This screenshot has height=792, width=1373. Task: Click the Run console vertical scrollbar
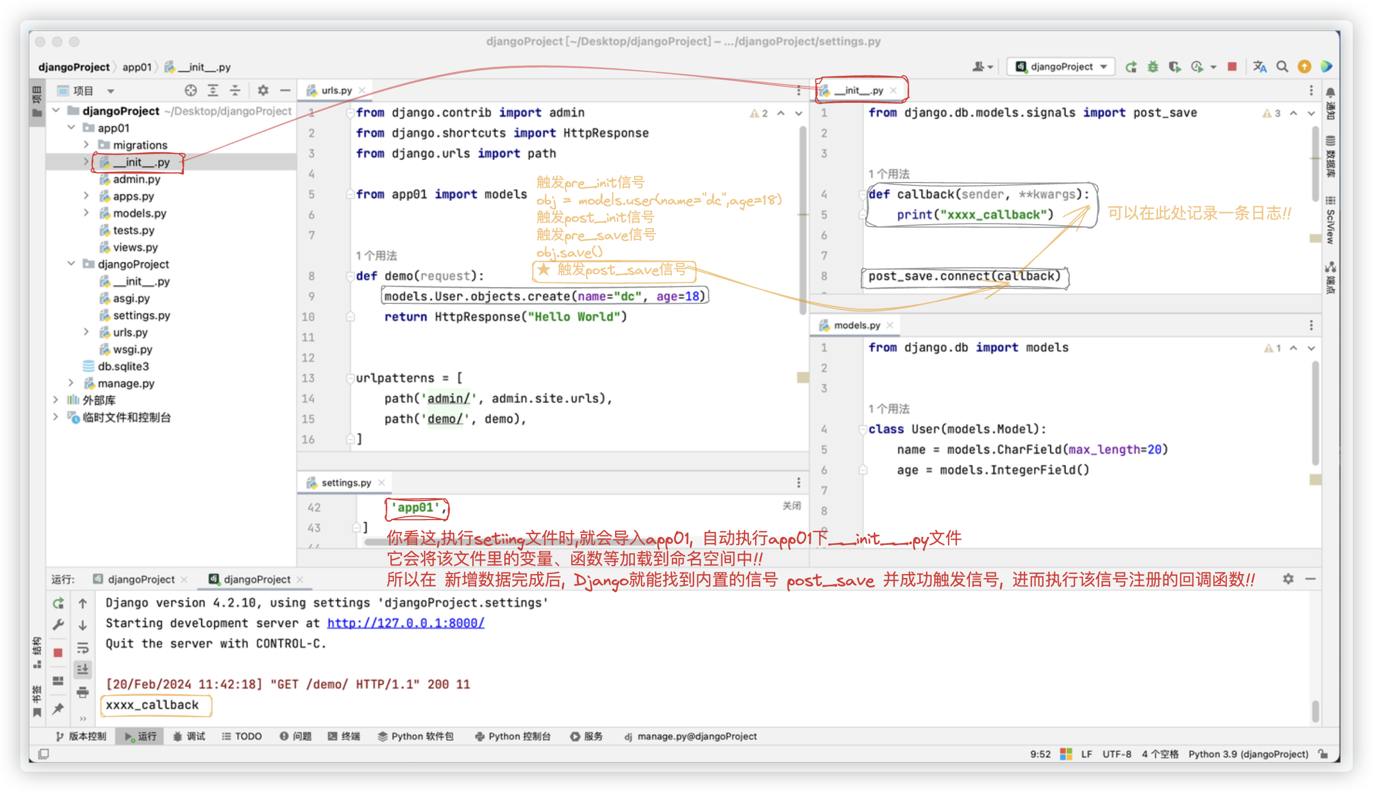click(x=1315, y=711)
